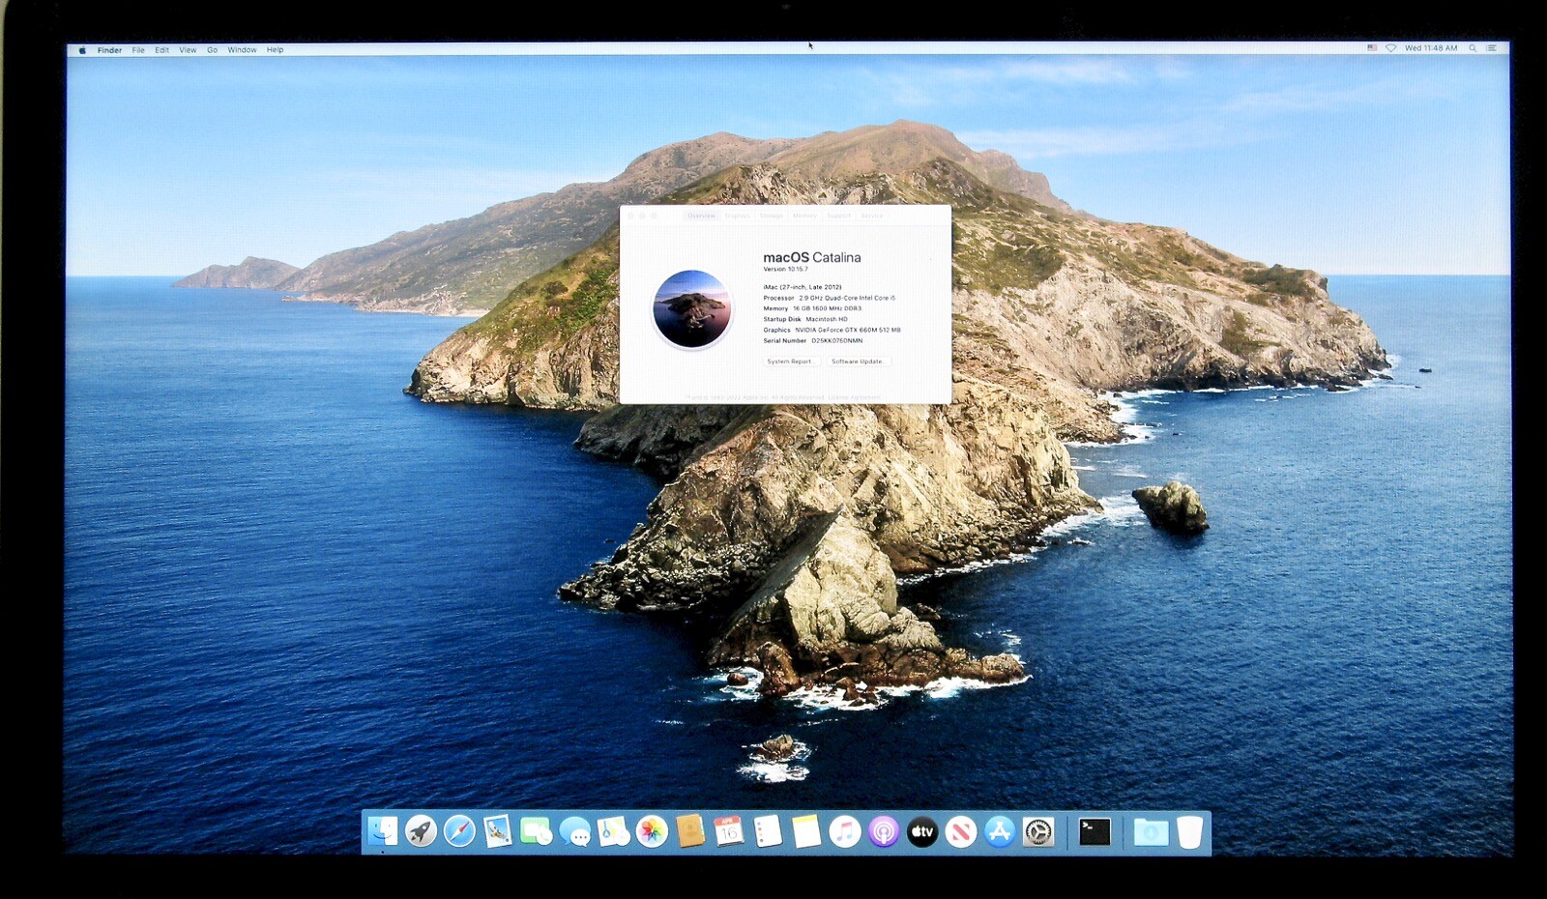Click the Graphics NVIDIA GeForce GTX 660M text
Viewport: 1547px width, 899px height.
point(832,331)
